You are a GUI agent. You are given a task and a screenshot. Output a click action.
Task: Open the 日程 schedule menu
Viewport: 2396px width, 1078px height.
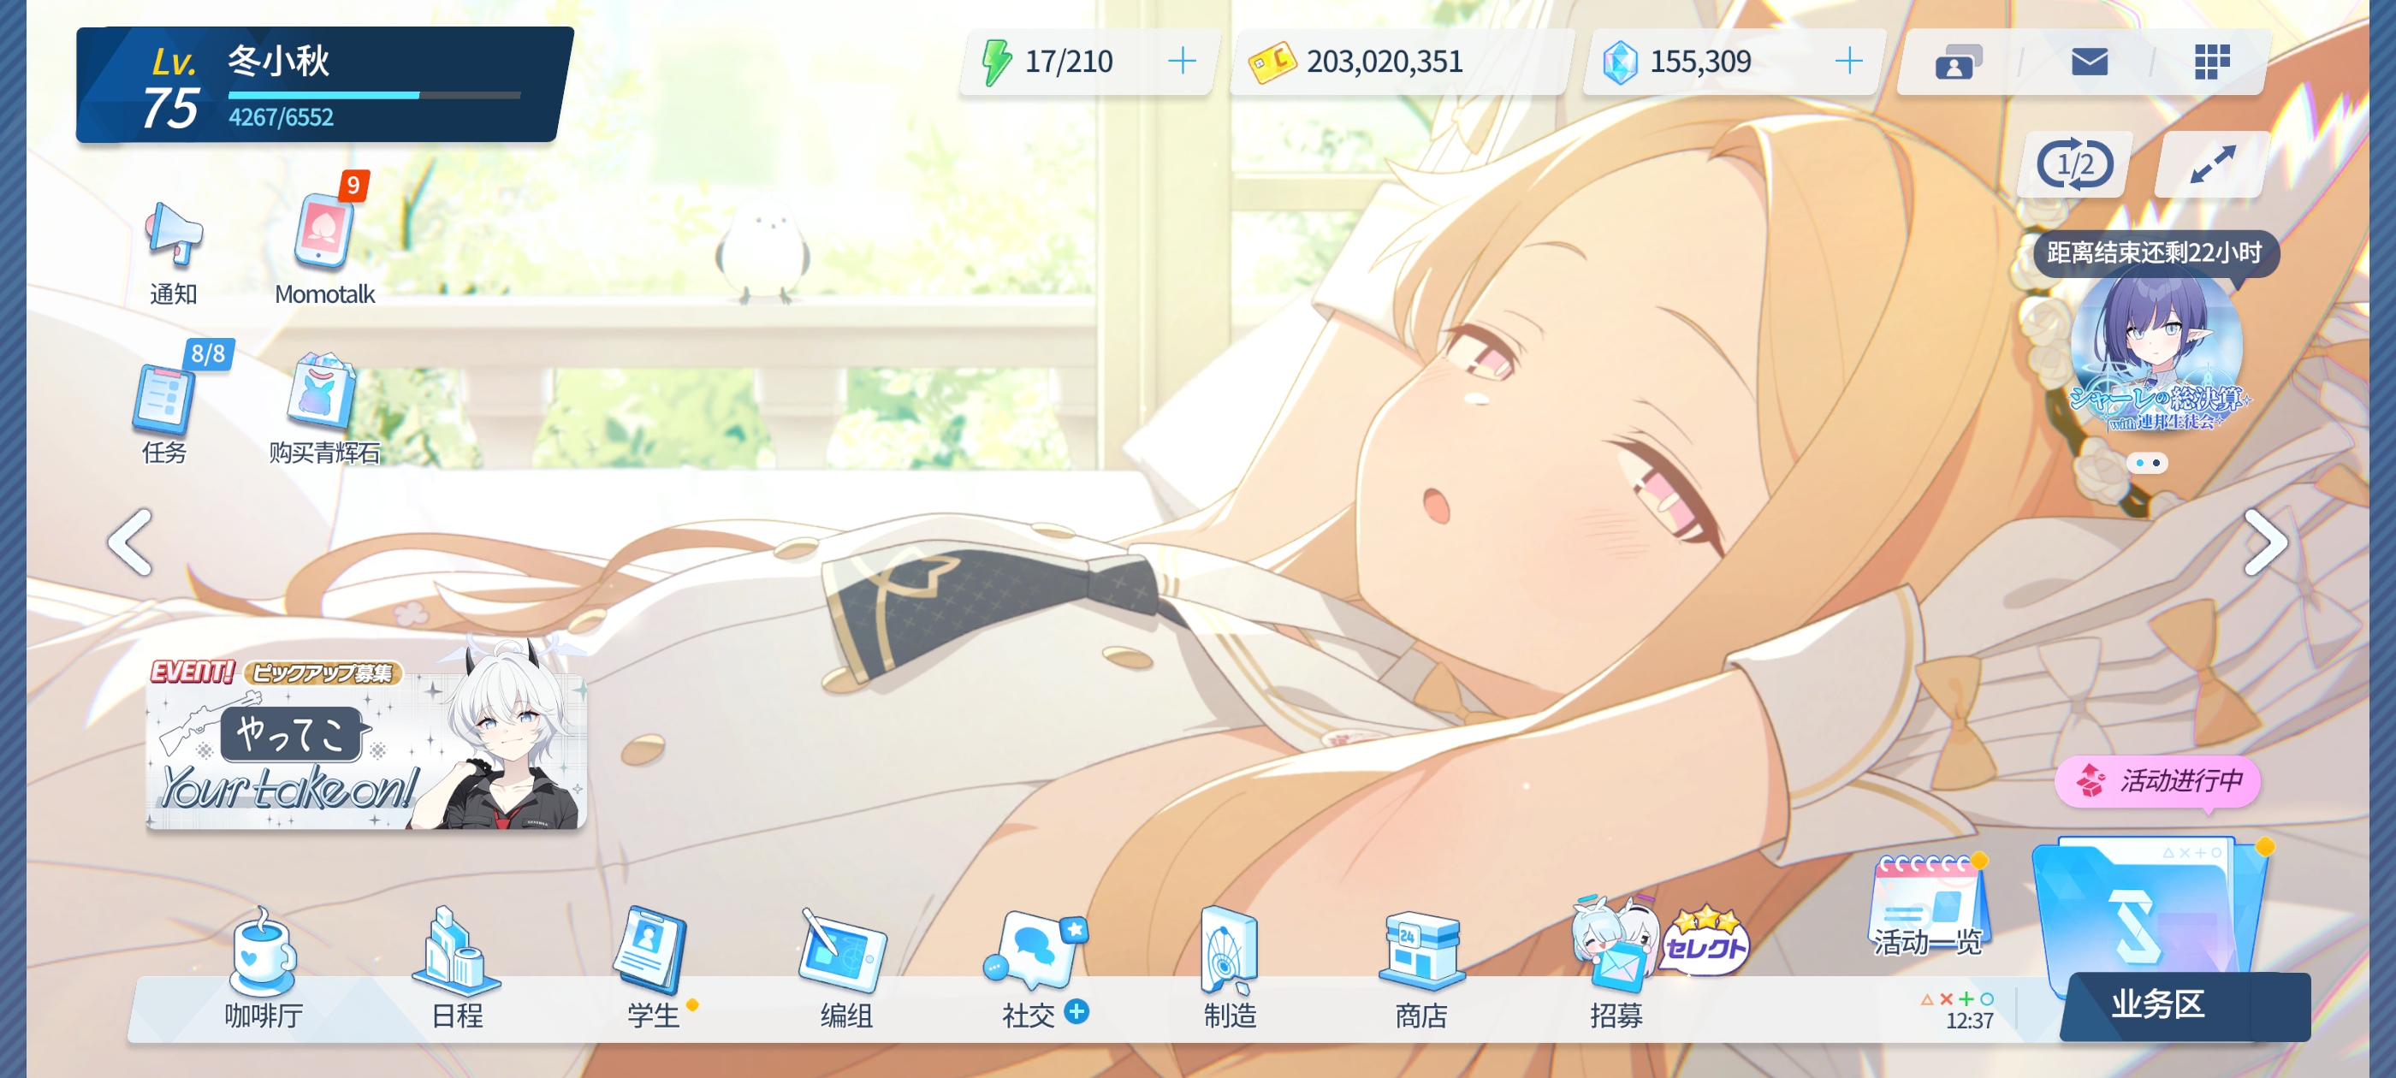(x=457, y=970)
